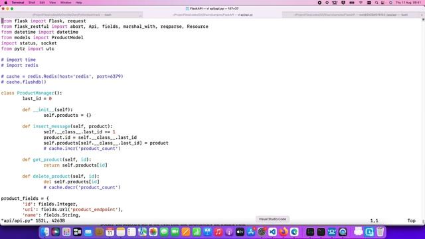Viewport: 425px width, 239px height.
Task: Open QuickTime Player from the dock
Action: tap(343, 232)
